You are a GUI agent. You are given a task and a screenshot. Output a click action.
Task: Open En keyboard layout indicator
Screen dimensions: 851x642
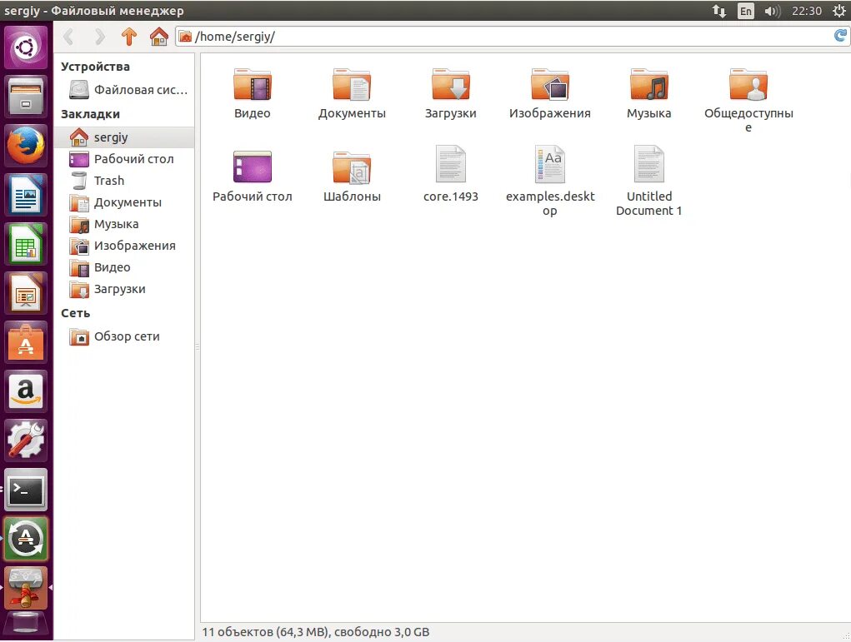[746, 10]
